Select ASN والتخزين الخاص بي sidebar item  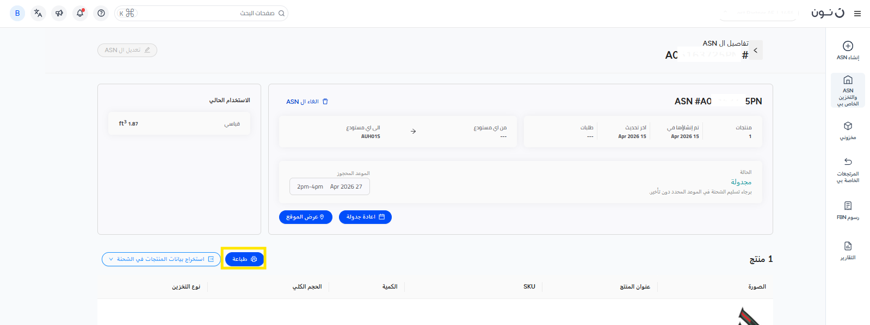[x=848, y=90]
